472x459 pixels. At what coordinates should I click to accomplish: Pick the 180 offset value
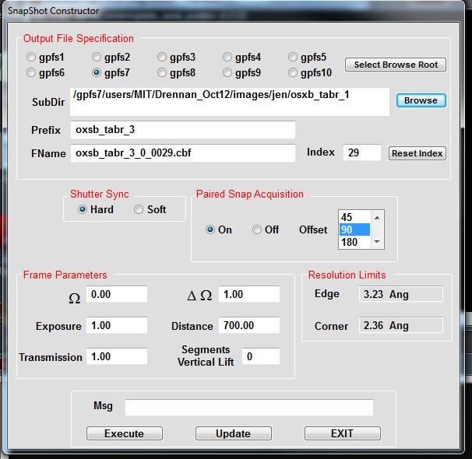[355, 242]
